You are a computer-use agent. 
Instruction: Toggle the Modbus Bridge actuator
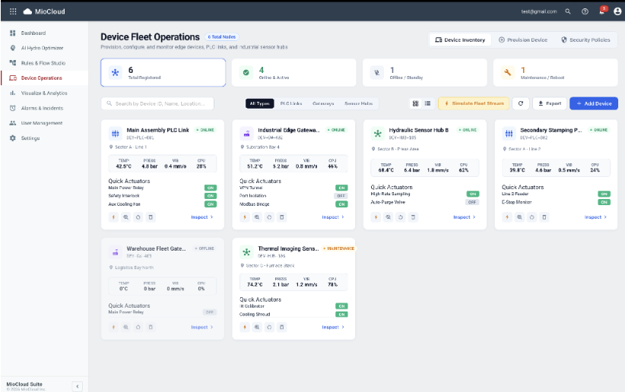pyautogui.click(x=341, y=204)
